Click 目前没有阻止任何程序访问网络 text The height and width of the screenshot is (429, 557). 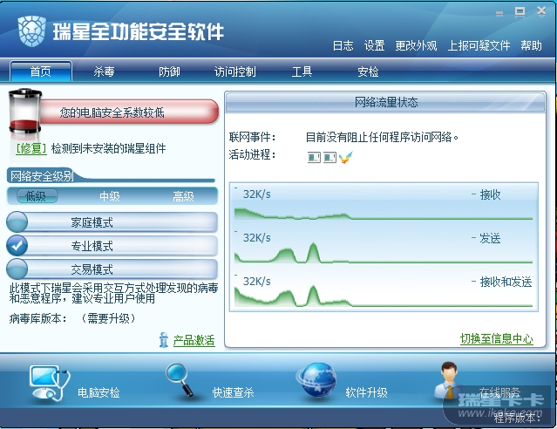(x=382, y=137)
